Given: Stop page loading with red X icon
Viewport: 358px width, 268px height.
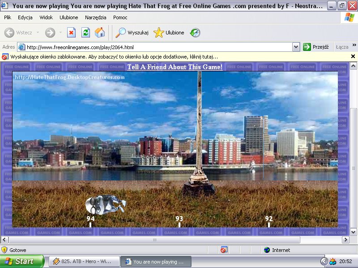Looking at the screenshot, I should point(72,33).
